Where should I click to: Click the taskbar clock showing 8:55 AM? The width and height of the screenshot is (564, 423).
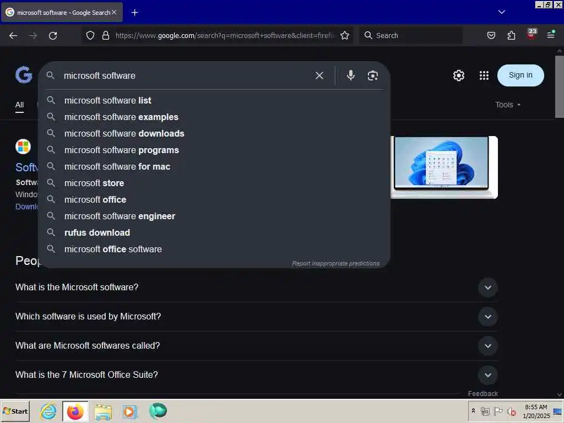coord(536,411)
